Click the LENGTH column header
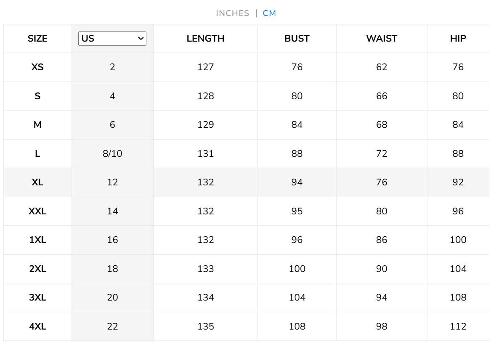 pos(205,39)
